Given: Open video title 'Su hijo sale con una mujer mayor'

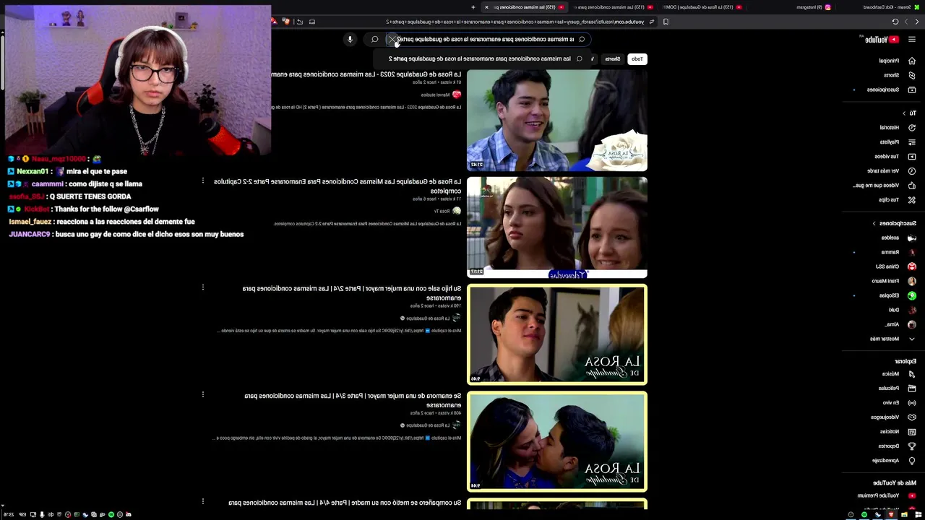Looking at the screenshot, I should point(352,292).
